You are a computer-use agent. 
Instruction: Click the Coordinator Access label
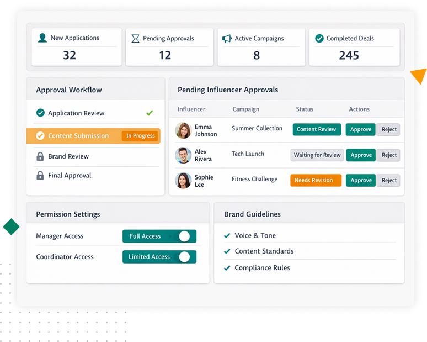click(x=65, y=257)
